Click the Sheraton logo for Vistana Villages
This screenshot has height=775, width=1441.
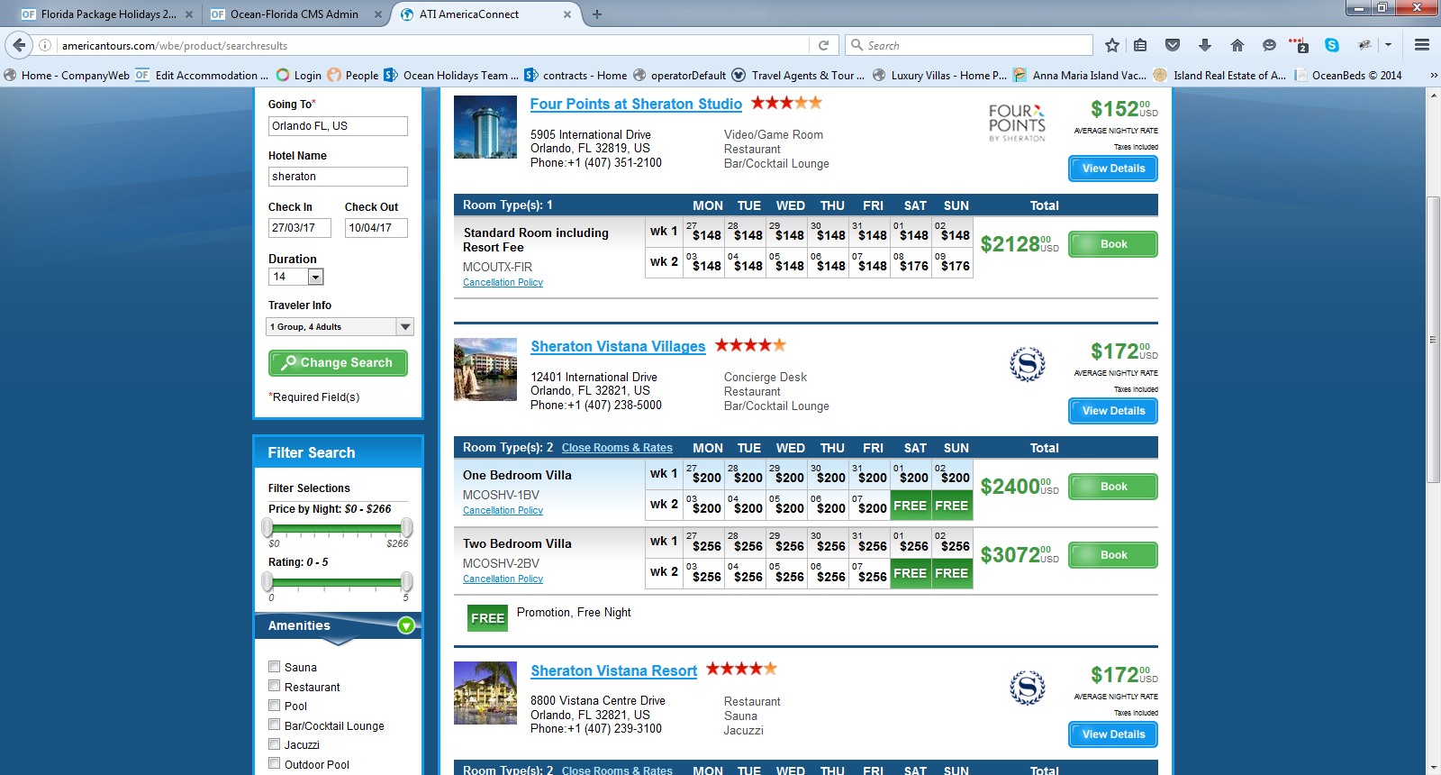1027,364
